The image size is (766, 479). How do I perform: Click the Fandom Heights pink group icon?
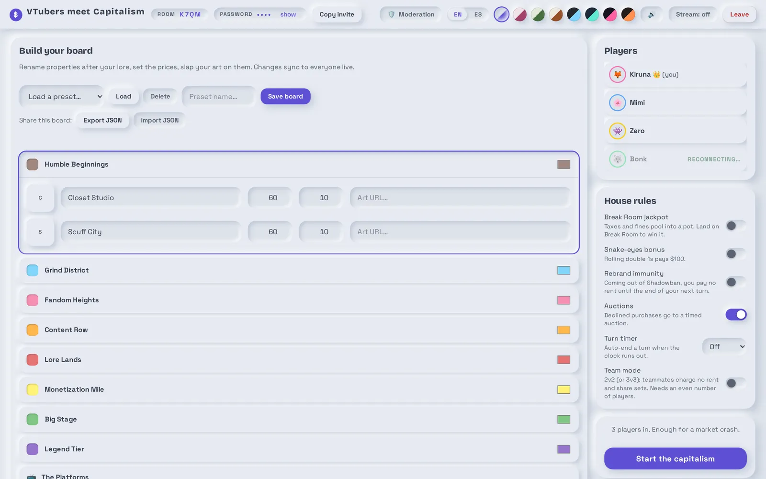coord(33,300)
